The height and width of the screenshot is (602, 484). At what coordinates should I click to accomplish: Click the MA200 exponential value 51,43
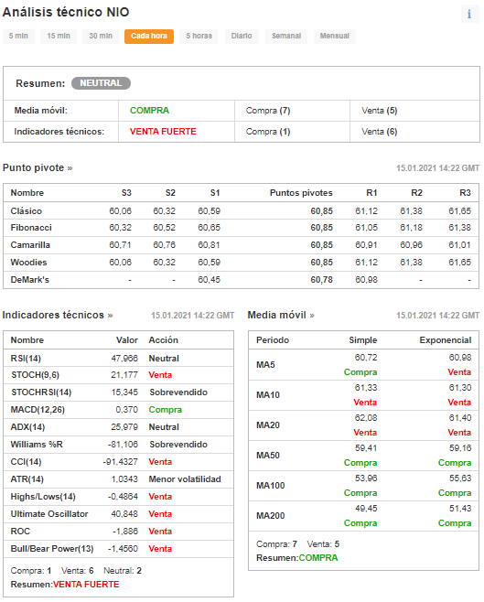(460, 509)
